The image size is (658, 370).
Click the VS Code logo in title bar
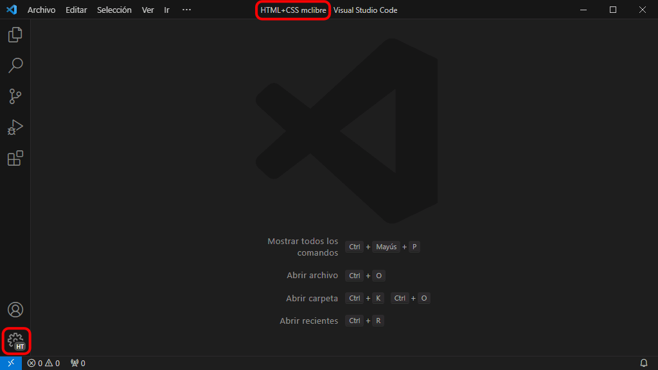point(12,10)
